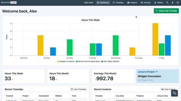Click Wednesday's green bar

pyautogui.click(x=116, y=45)
